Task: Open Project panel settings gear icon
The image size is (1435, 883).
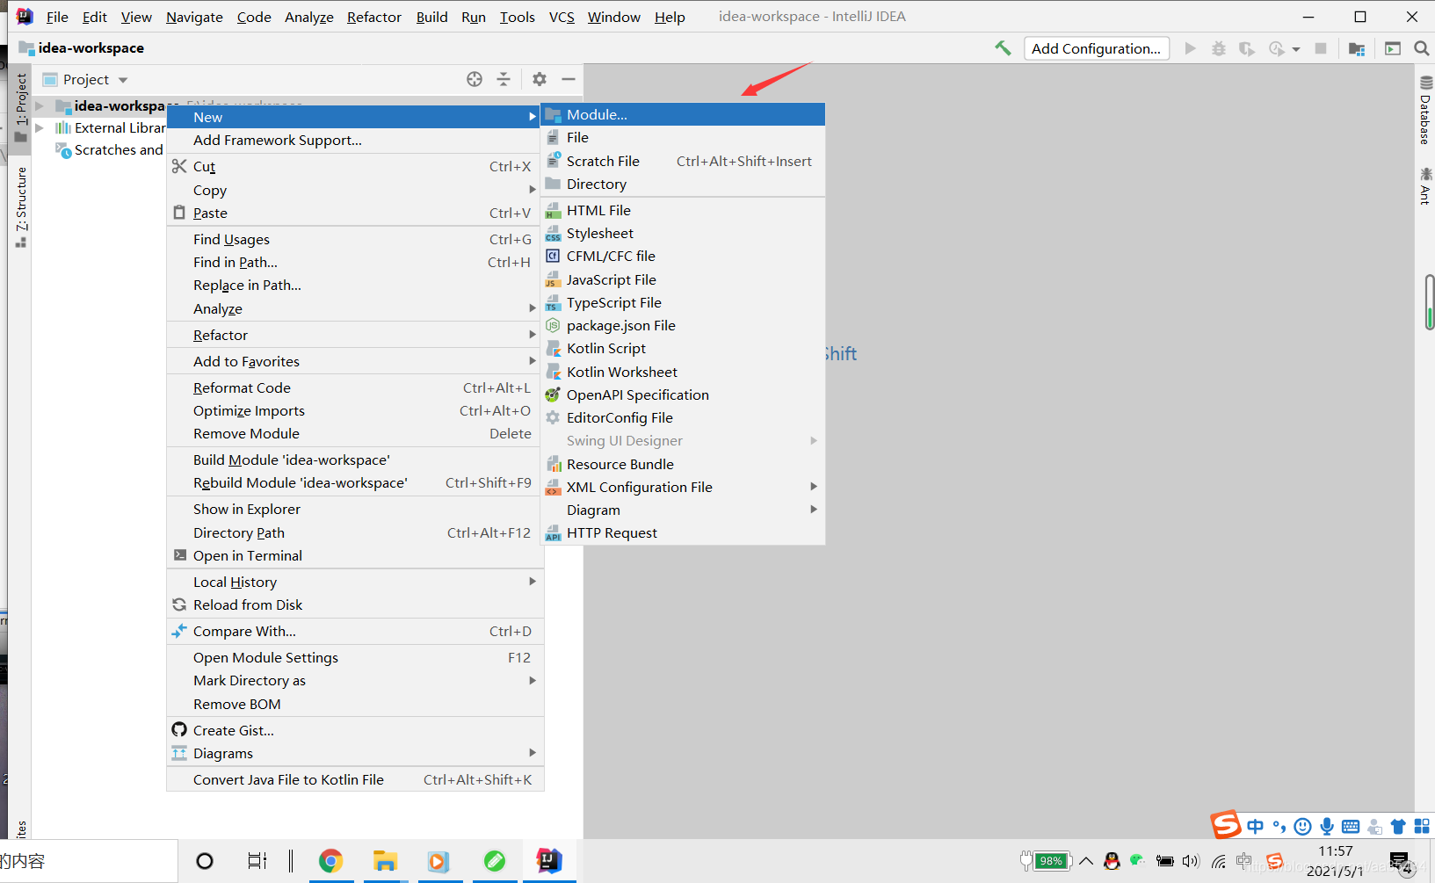Action: (540, 79)
